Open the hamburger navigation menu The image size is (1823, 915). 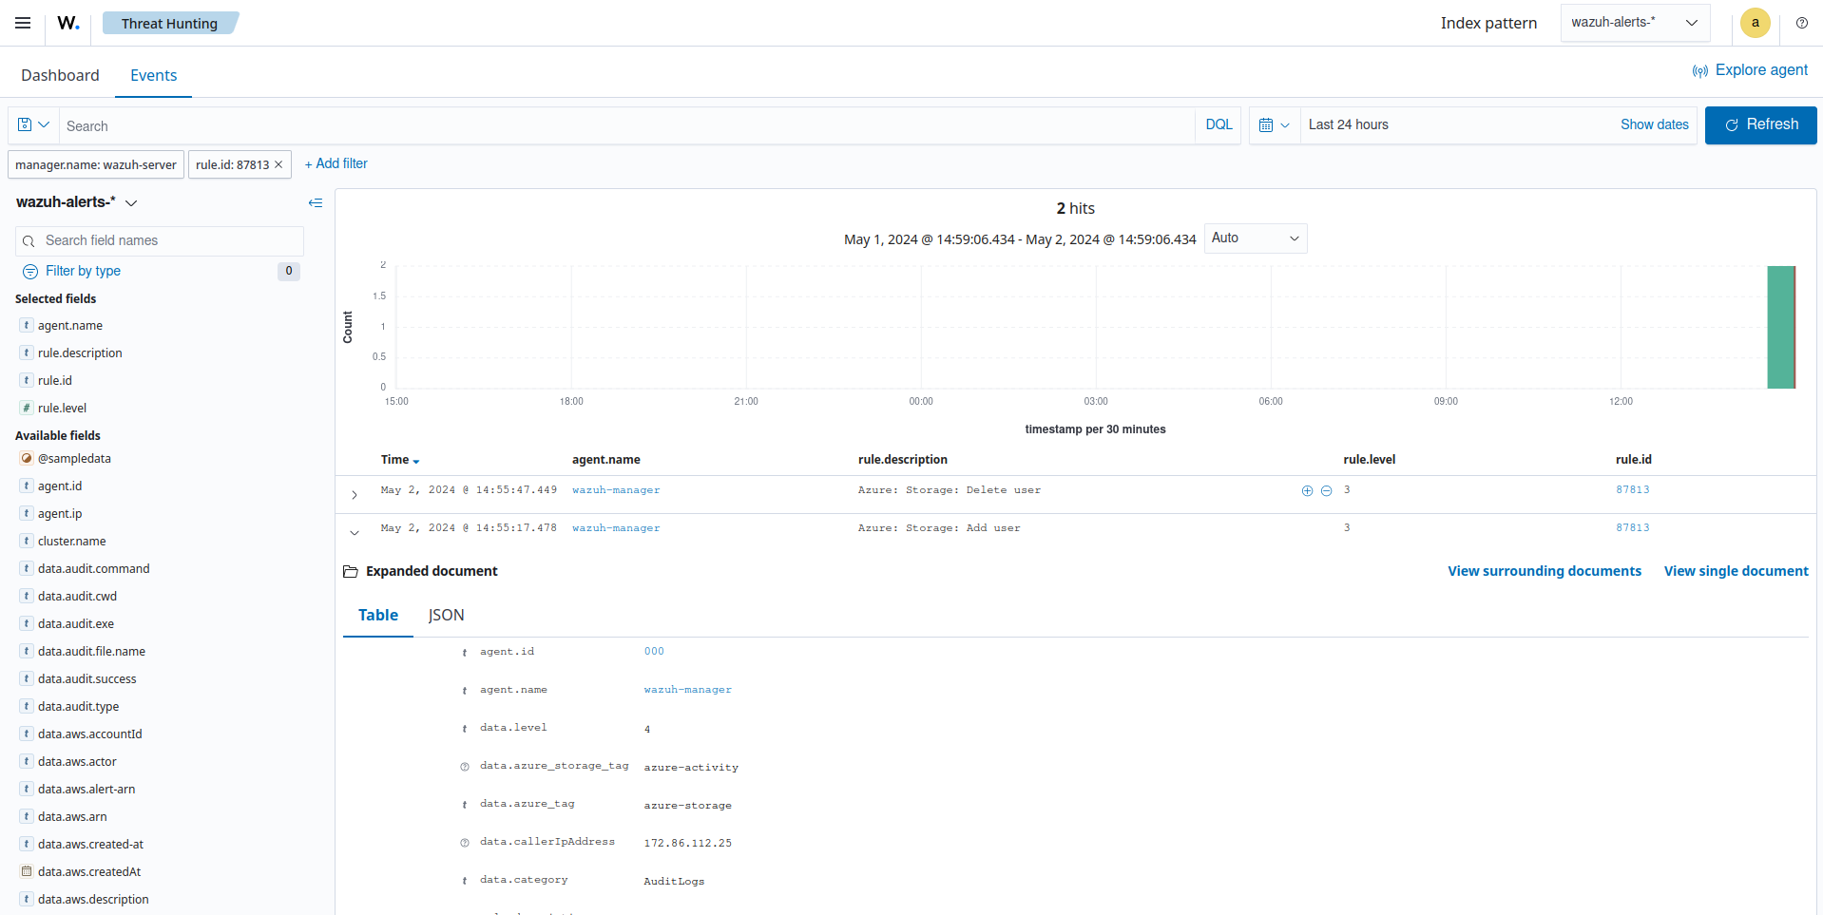pyautogui.click(x=23, y=23)
